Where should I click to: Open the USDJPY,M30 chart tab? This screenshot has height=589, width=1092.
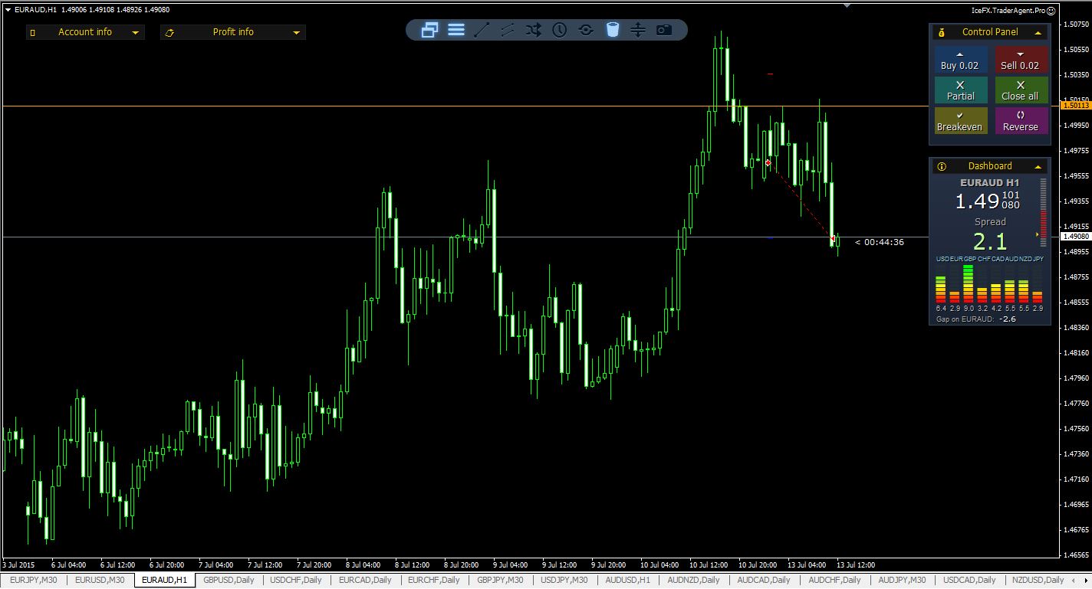pos(564,580)
